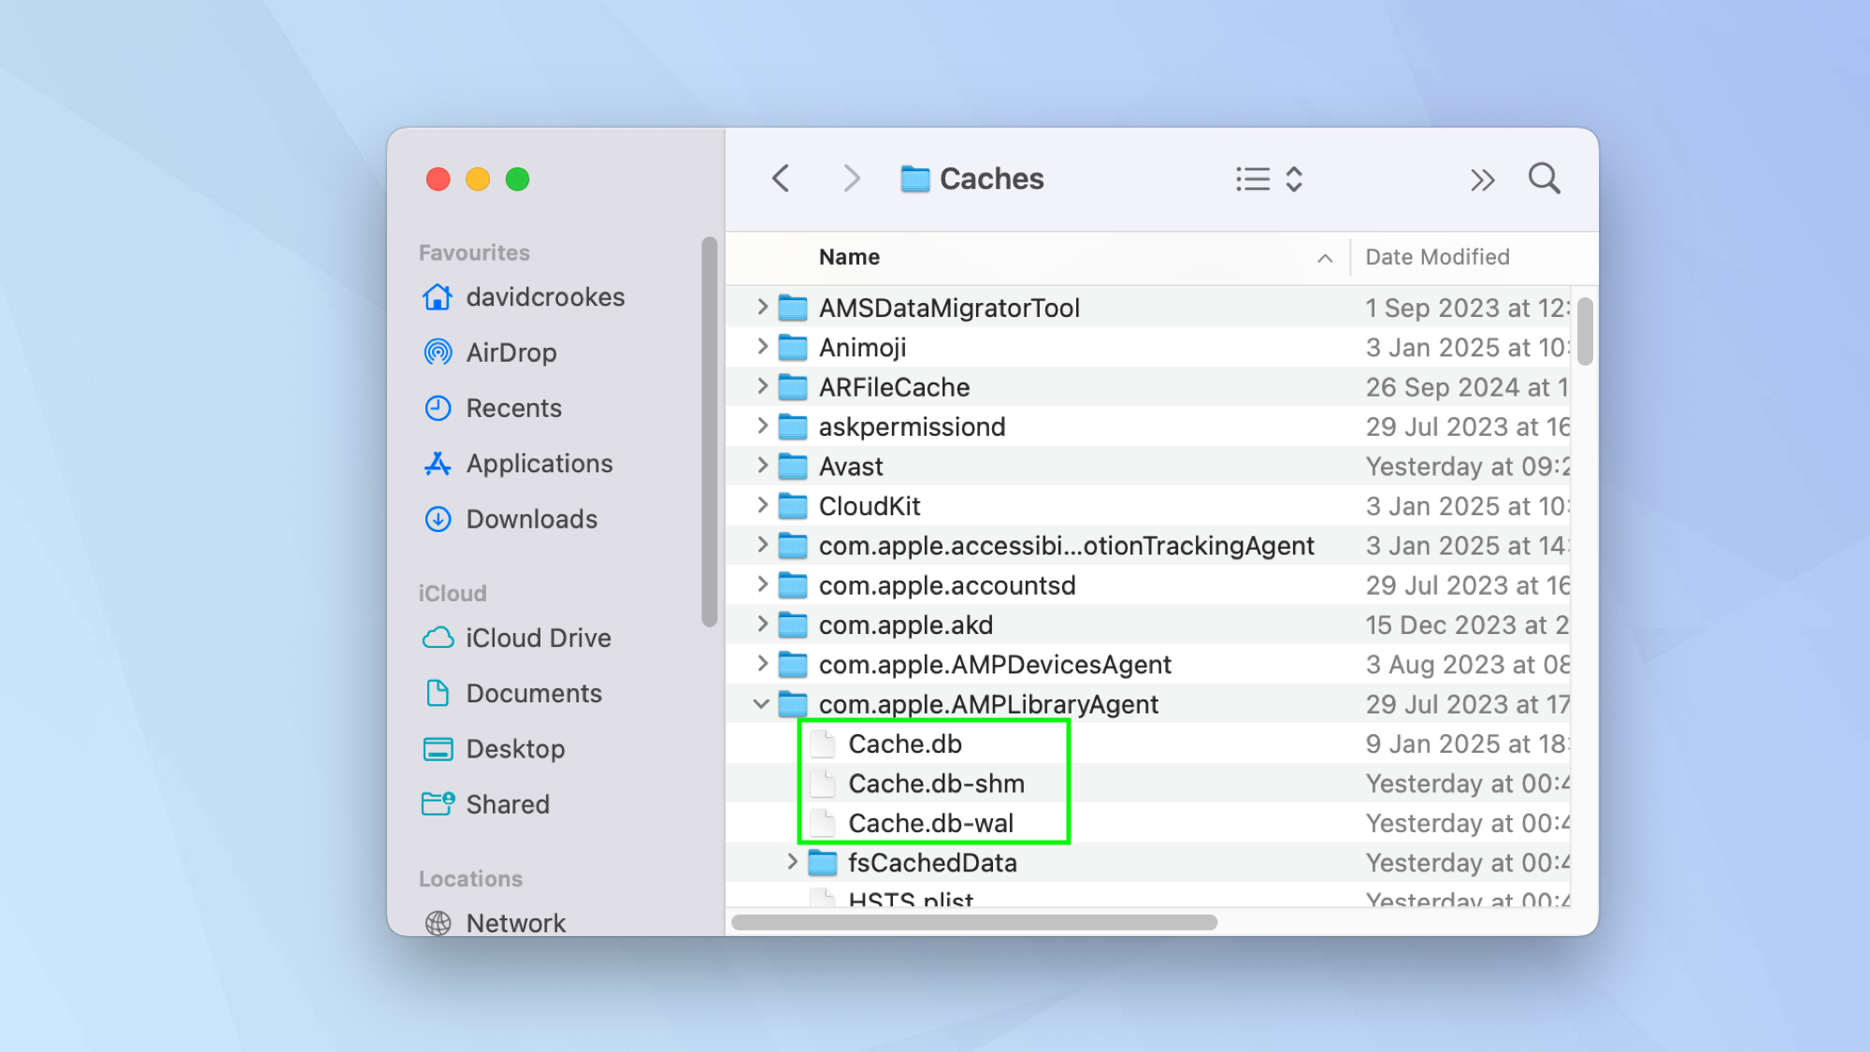Select the Cache.db file
This screenshot has width=1870, height=1052.
[x=904, y=744]
